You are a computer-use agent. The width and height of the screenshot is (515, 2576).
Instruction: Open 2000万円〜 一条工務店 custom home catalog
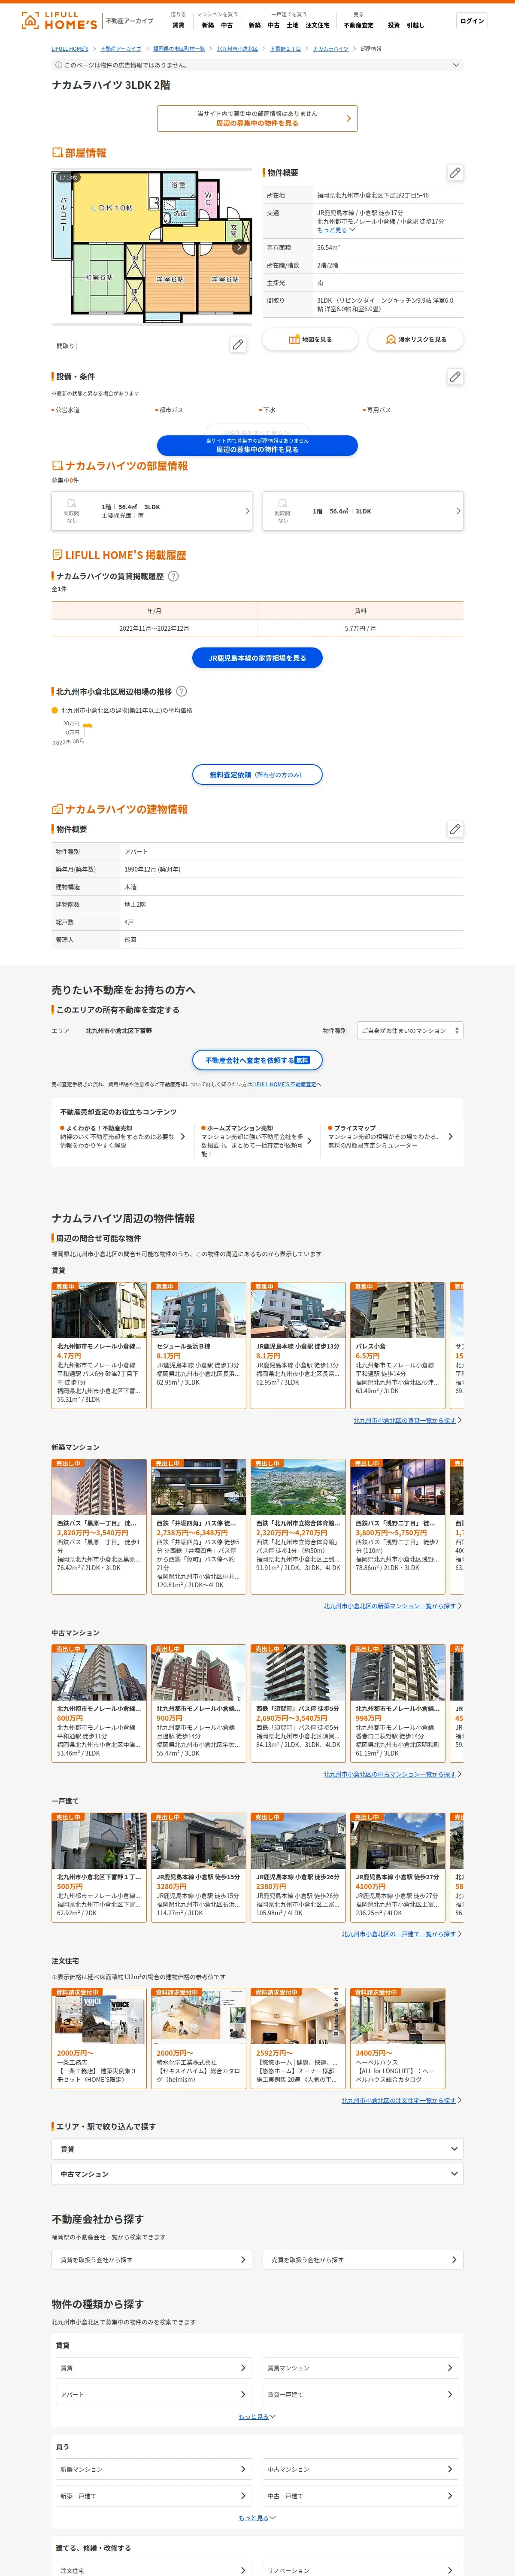pyautogui.click(x=99, y=2037)
